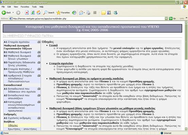Open the File menu
This screenshot has width=188, height=135.
[3, 7]
